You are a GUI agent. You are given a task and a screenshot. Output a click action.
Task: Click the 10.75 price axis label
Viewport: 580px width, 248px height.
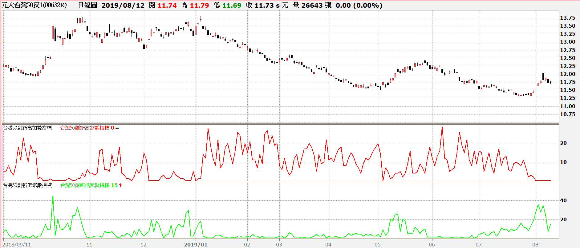click(567, 114)
